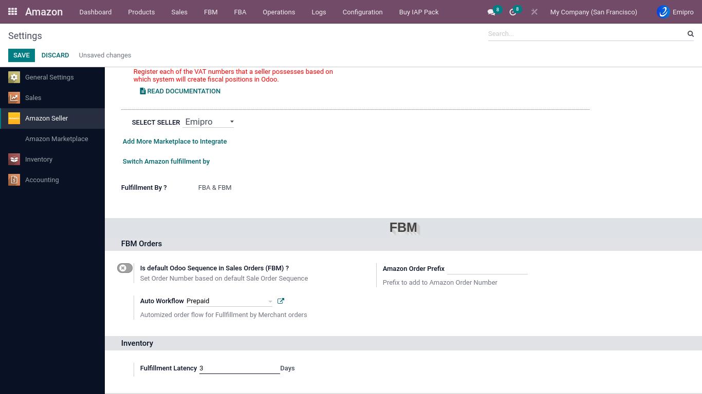702x394 pixels.
Task: Open the Configuration menu
Action: click(362, 12)
